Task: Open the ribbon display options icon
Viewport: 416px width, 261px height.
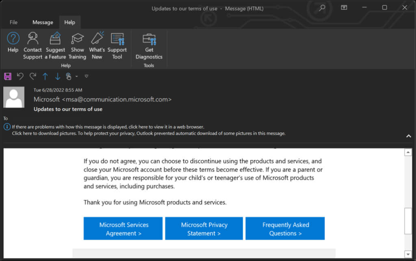Action: click(344, 7)
